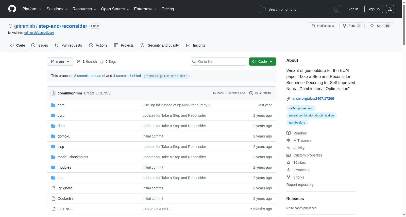Open the Insights tab
This screenshot has height=217, width=406.
[196, 45]
